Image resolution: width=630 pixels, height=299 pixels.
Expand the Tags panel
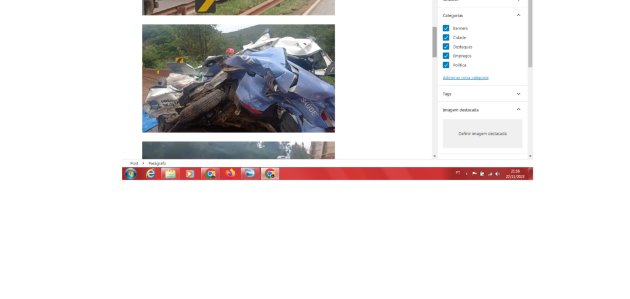pos(482,94)
